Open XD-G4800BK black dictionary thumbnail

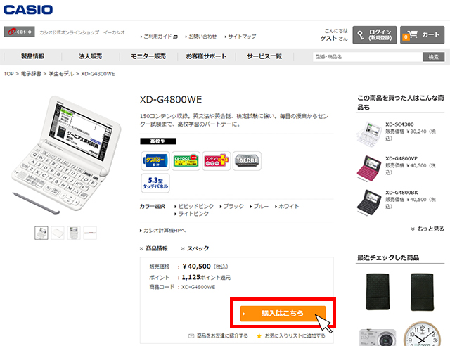pyautogui.click(x=369, y=202)
